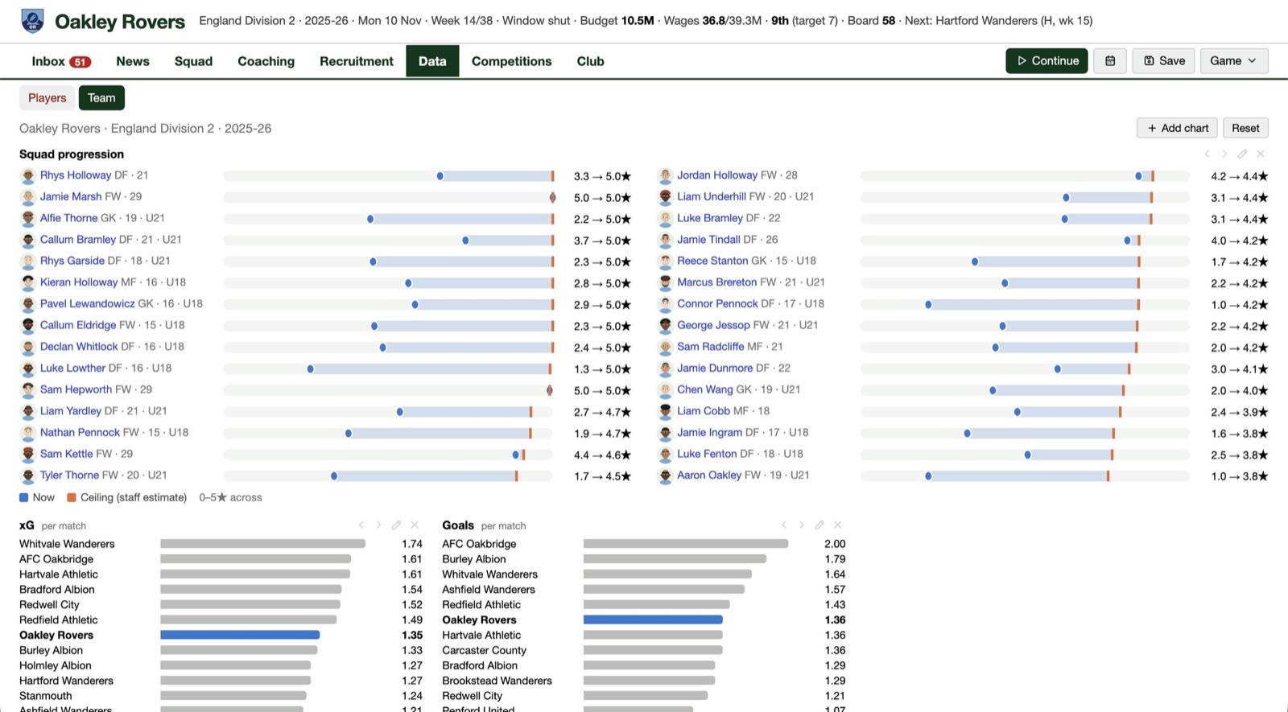Screen dimensions: 1288x712
Task: Shift the xG chart right with its arrow
Action: tap(378, 525)
